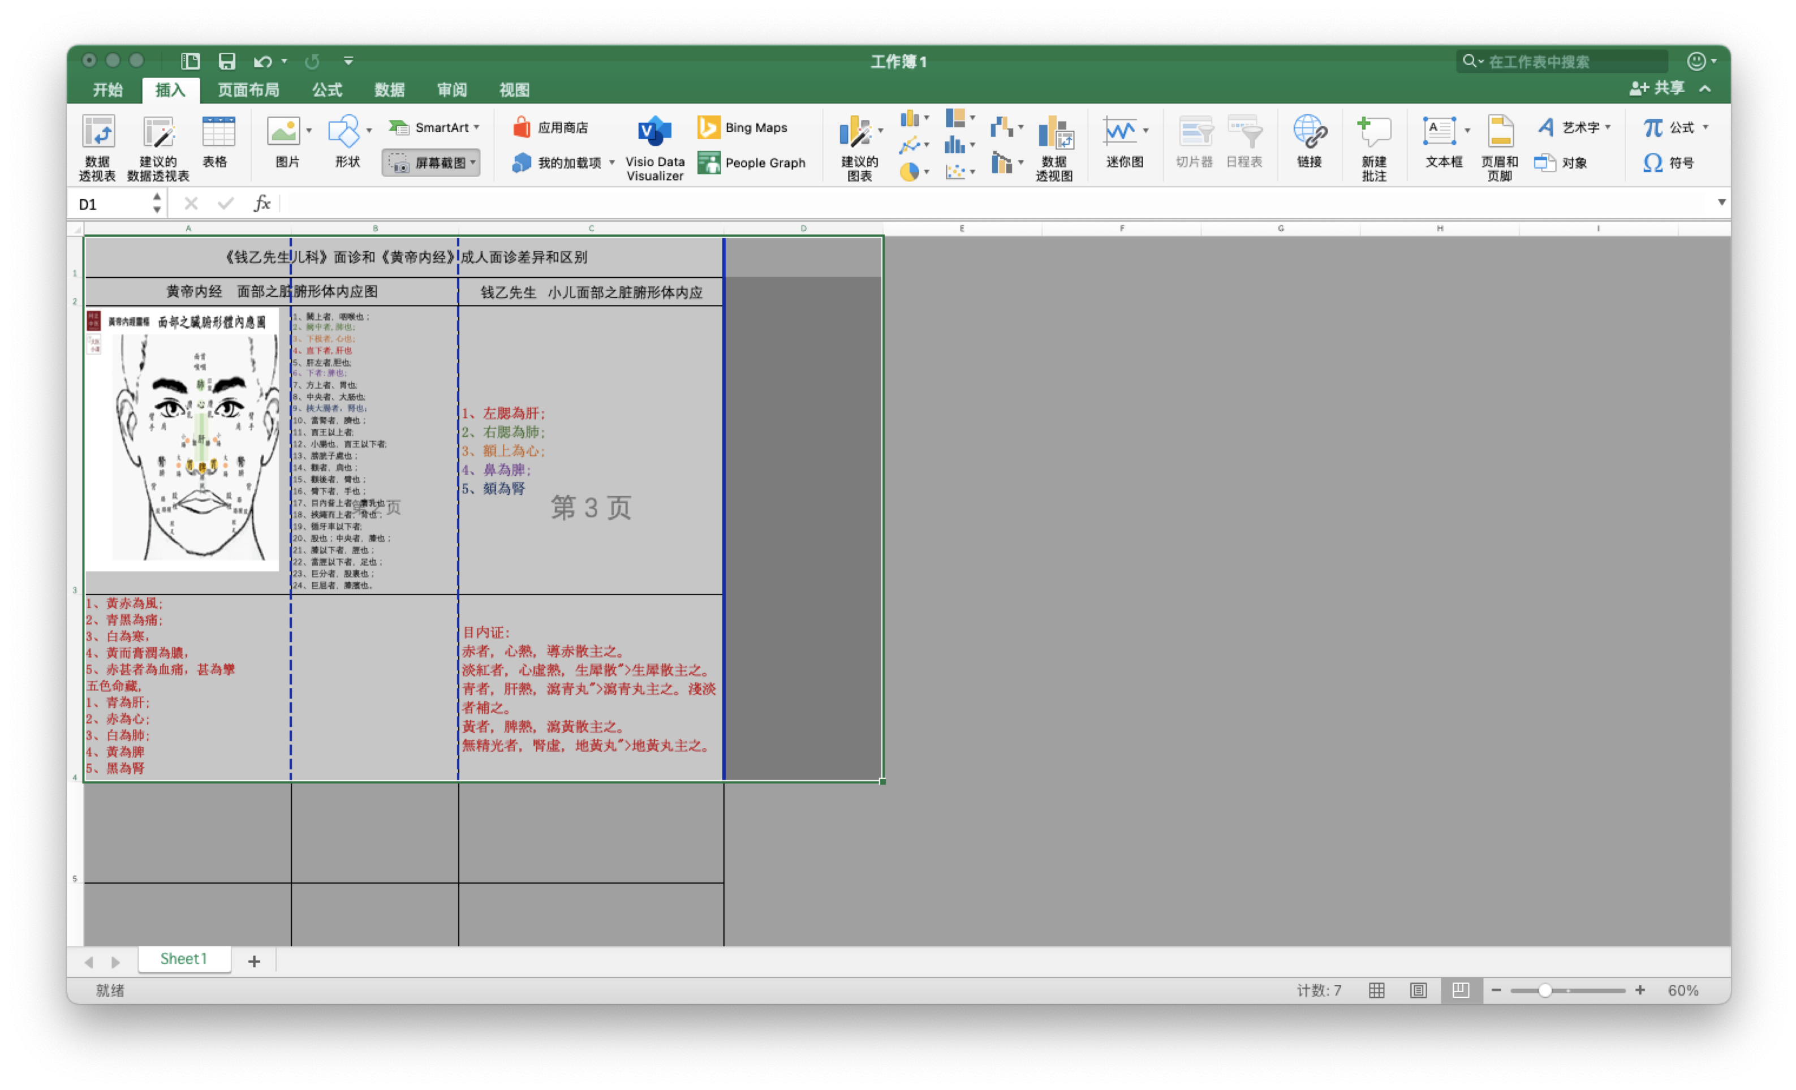Open the PivotTable (数据透视表) tool
Viewport: 1796px width, 1090px height.
pos(98,147)
